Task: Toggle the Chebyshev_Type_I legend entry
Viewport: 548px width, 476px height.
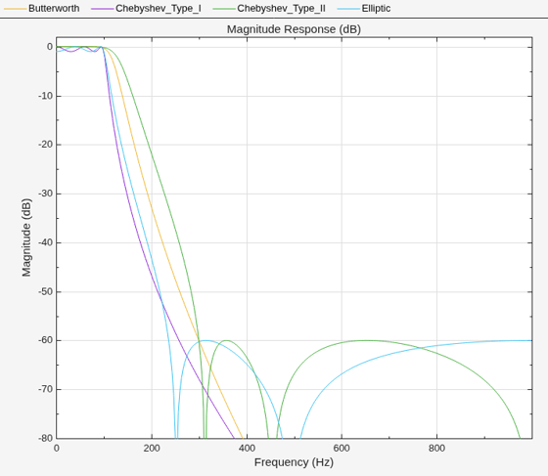Action: [x=146, y=9]
